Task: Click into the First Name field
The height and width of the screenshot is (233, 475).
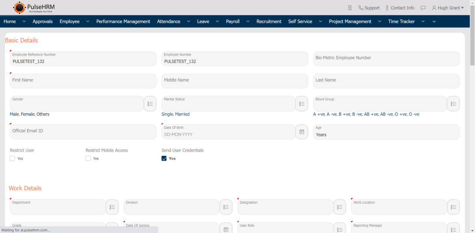Action: click(x=83, y=81)
